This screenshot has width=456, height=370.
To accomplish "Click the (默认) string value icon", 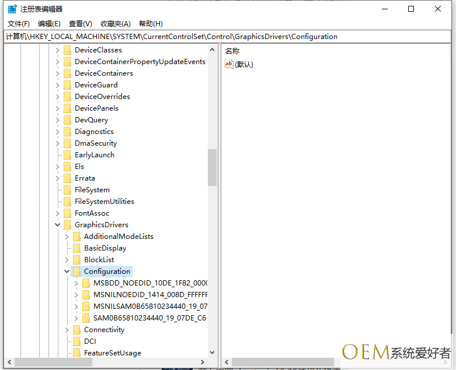I will pyautogui.click(x=229, y=64).
